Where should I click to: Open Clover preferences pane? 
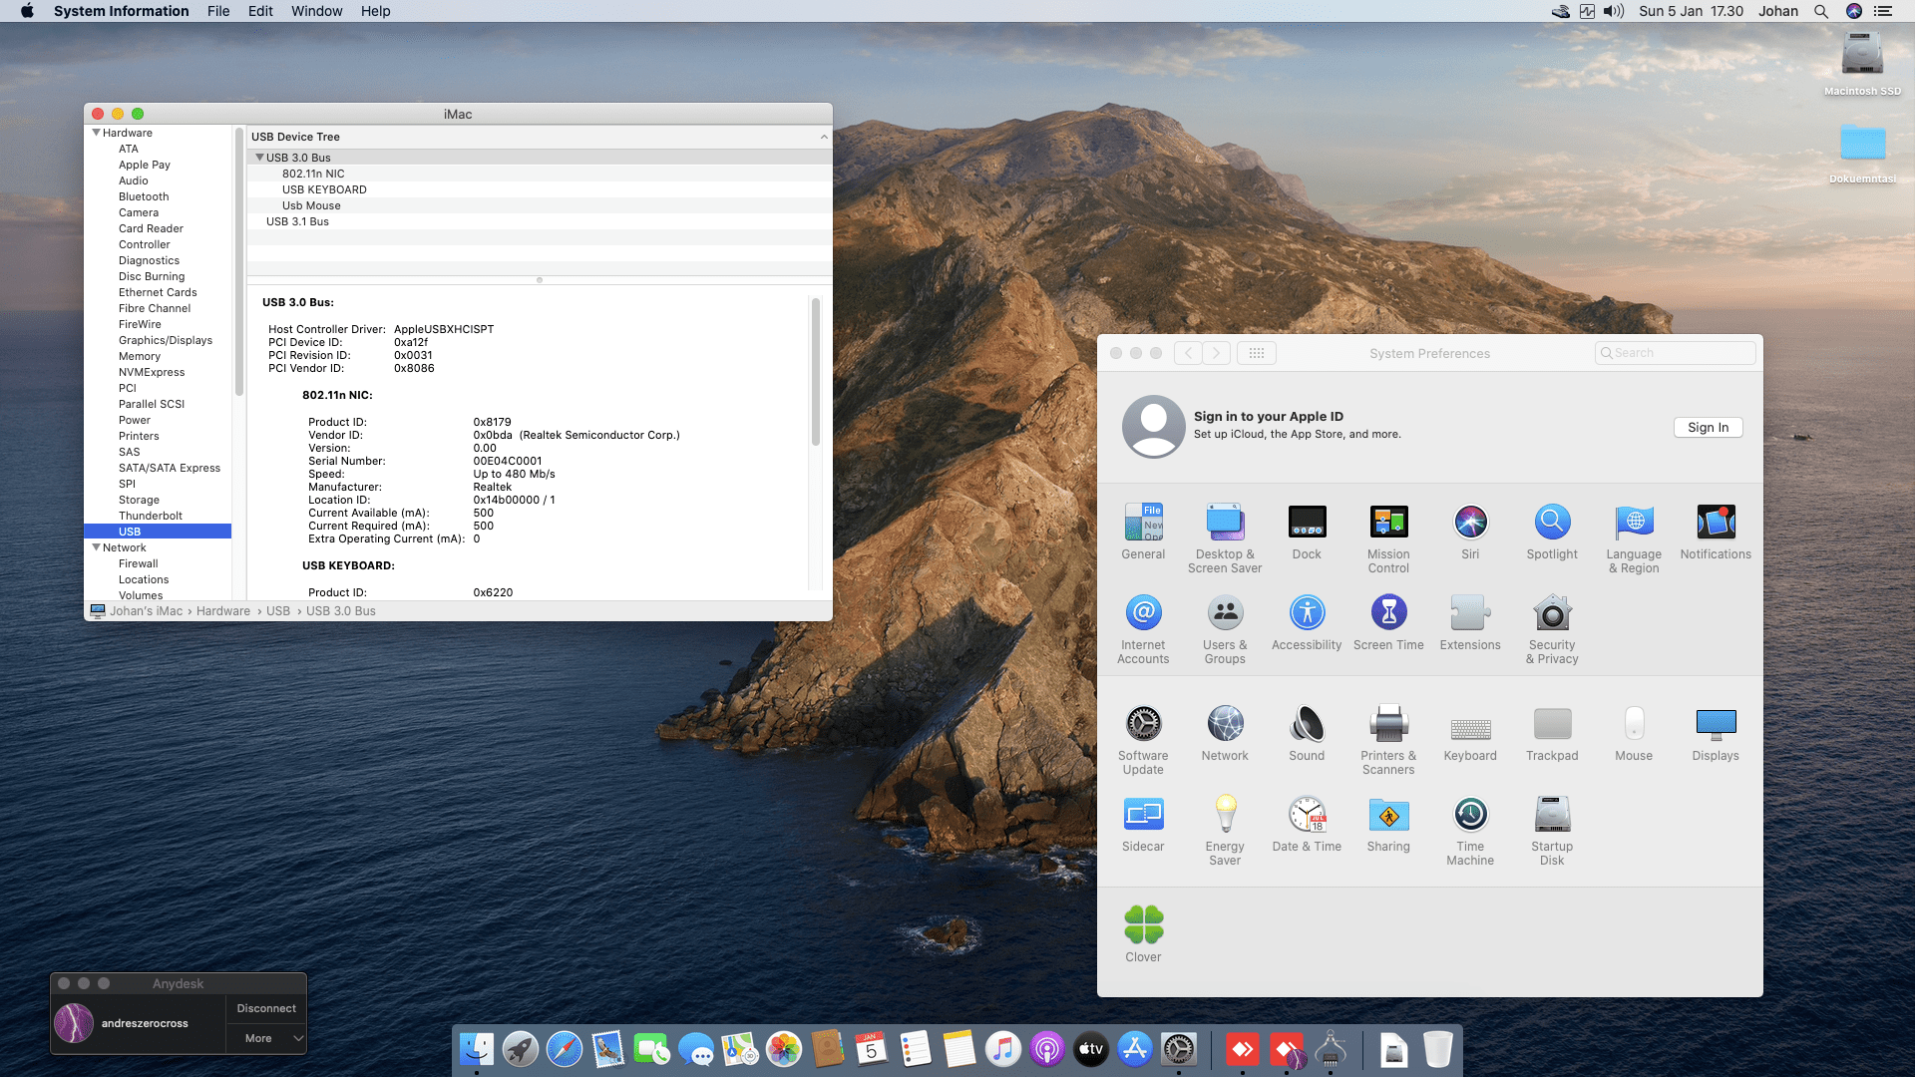1143,934
